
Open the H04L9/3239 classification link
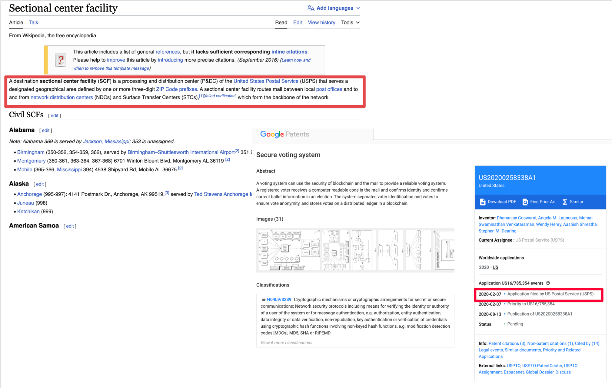(x=279, y=300)
